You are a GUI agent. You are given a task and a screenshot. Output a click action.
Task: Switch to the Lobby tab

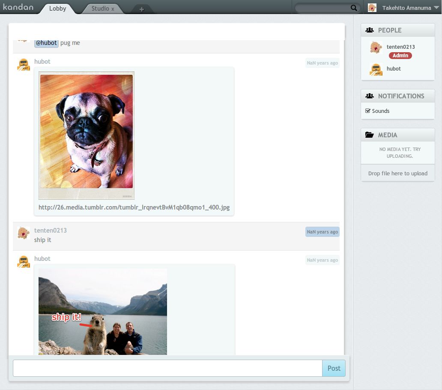coord(58,9)
